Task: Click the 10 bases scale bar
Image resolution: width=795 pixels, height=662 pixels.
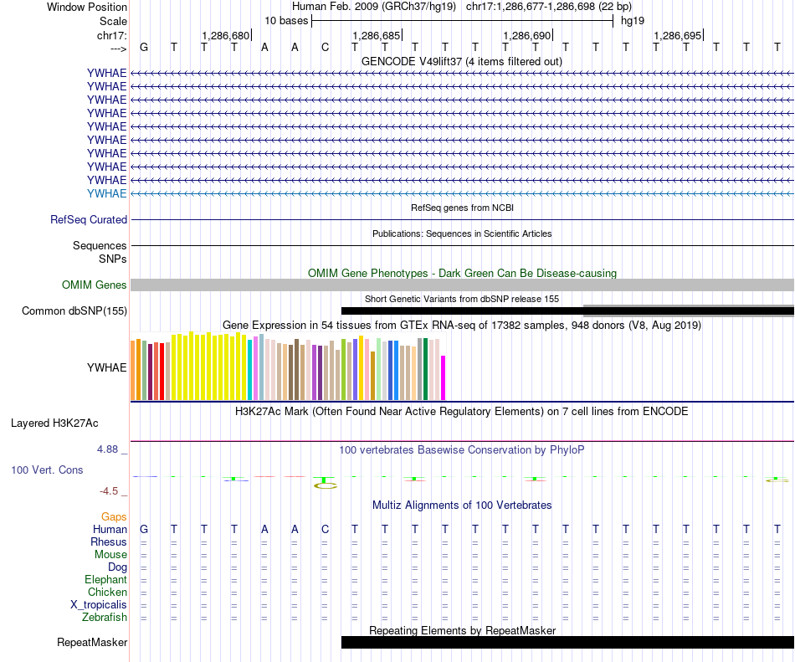Action: (x=463, y=21)
